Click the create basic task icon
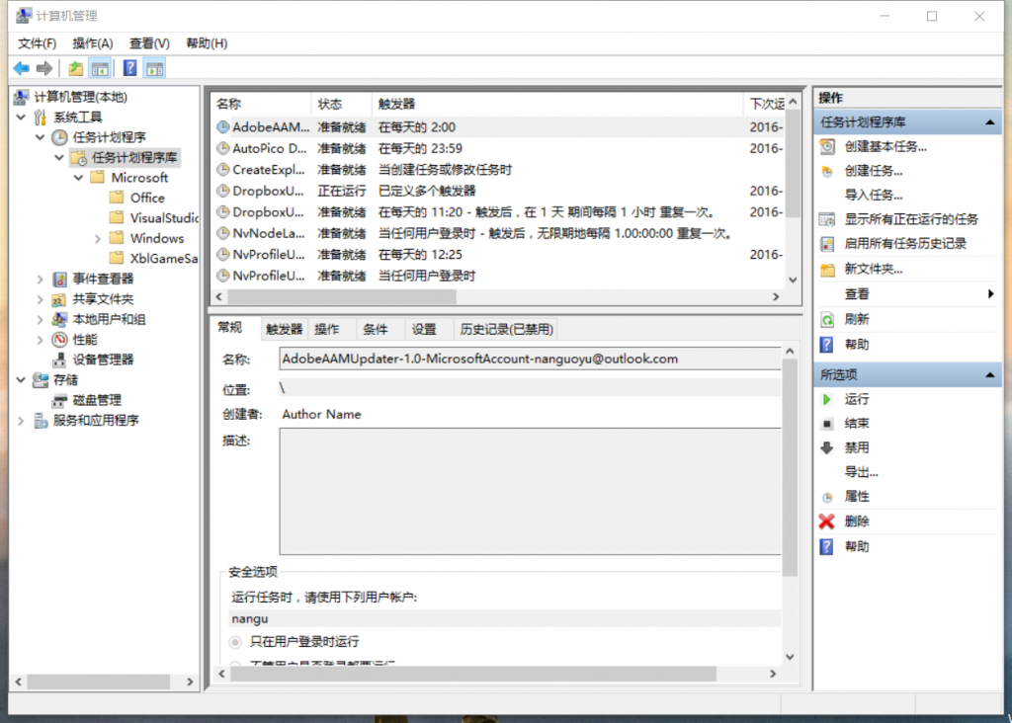The image size is (1012, 723). [827, 146]
